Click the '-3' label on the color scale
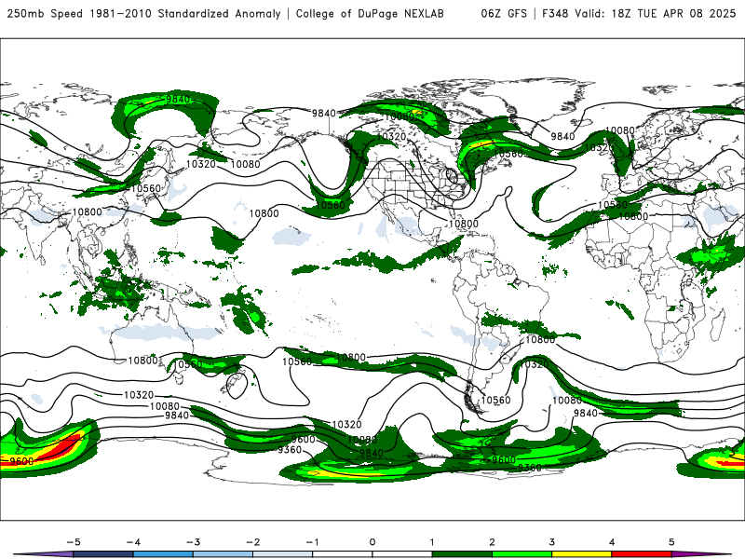The height and width of the screenshot is (559, 745). 193,542
